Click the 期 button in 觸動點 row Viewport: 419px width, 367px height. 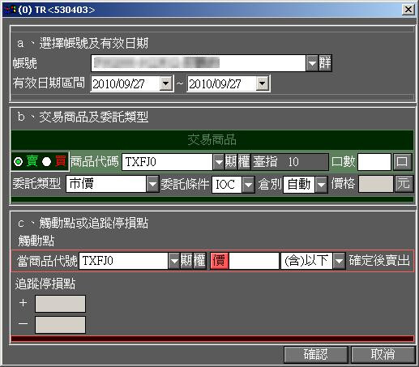(186, 261)
